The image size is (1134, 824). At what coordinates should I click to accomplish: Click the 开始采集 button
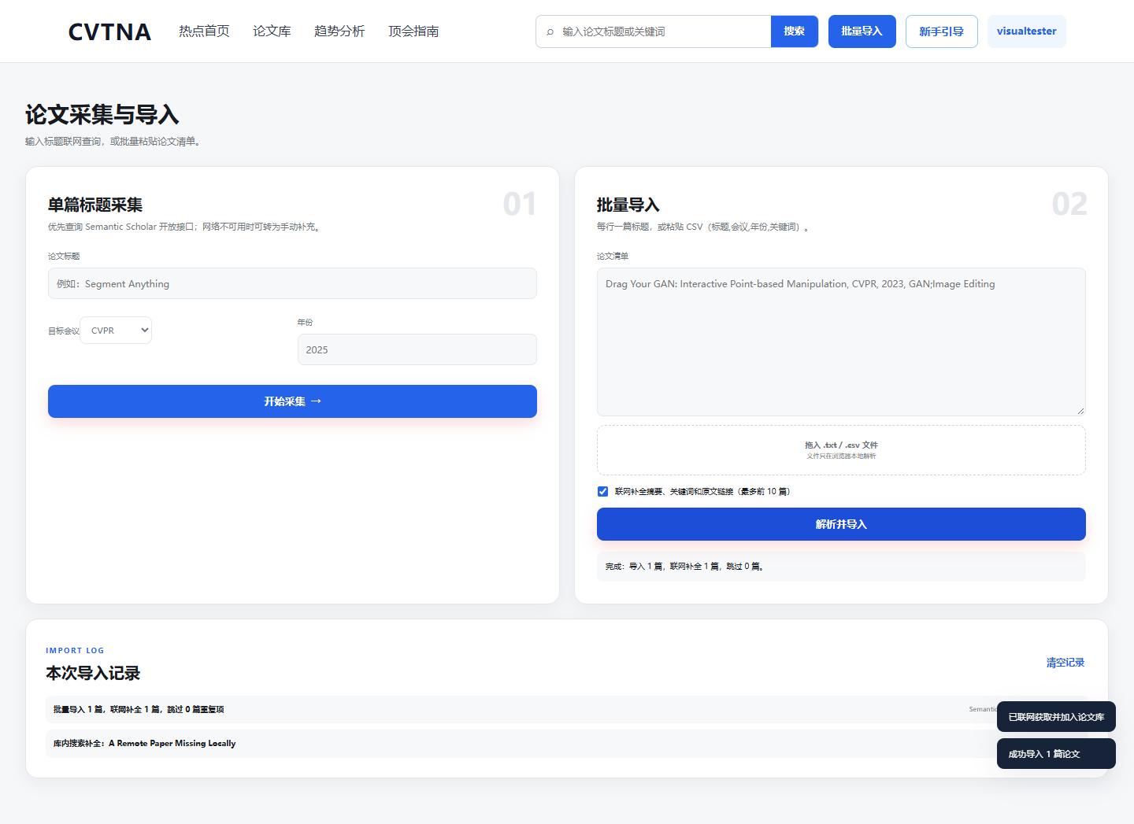click(292, 401)
